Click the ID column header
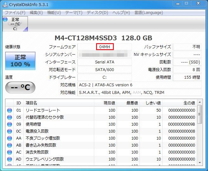Image resolution: width=208 pixels, height=171 pixels. click(19, 103)
